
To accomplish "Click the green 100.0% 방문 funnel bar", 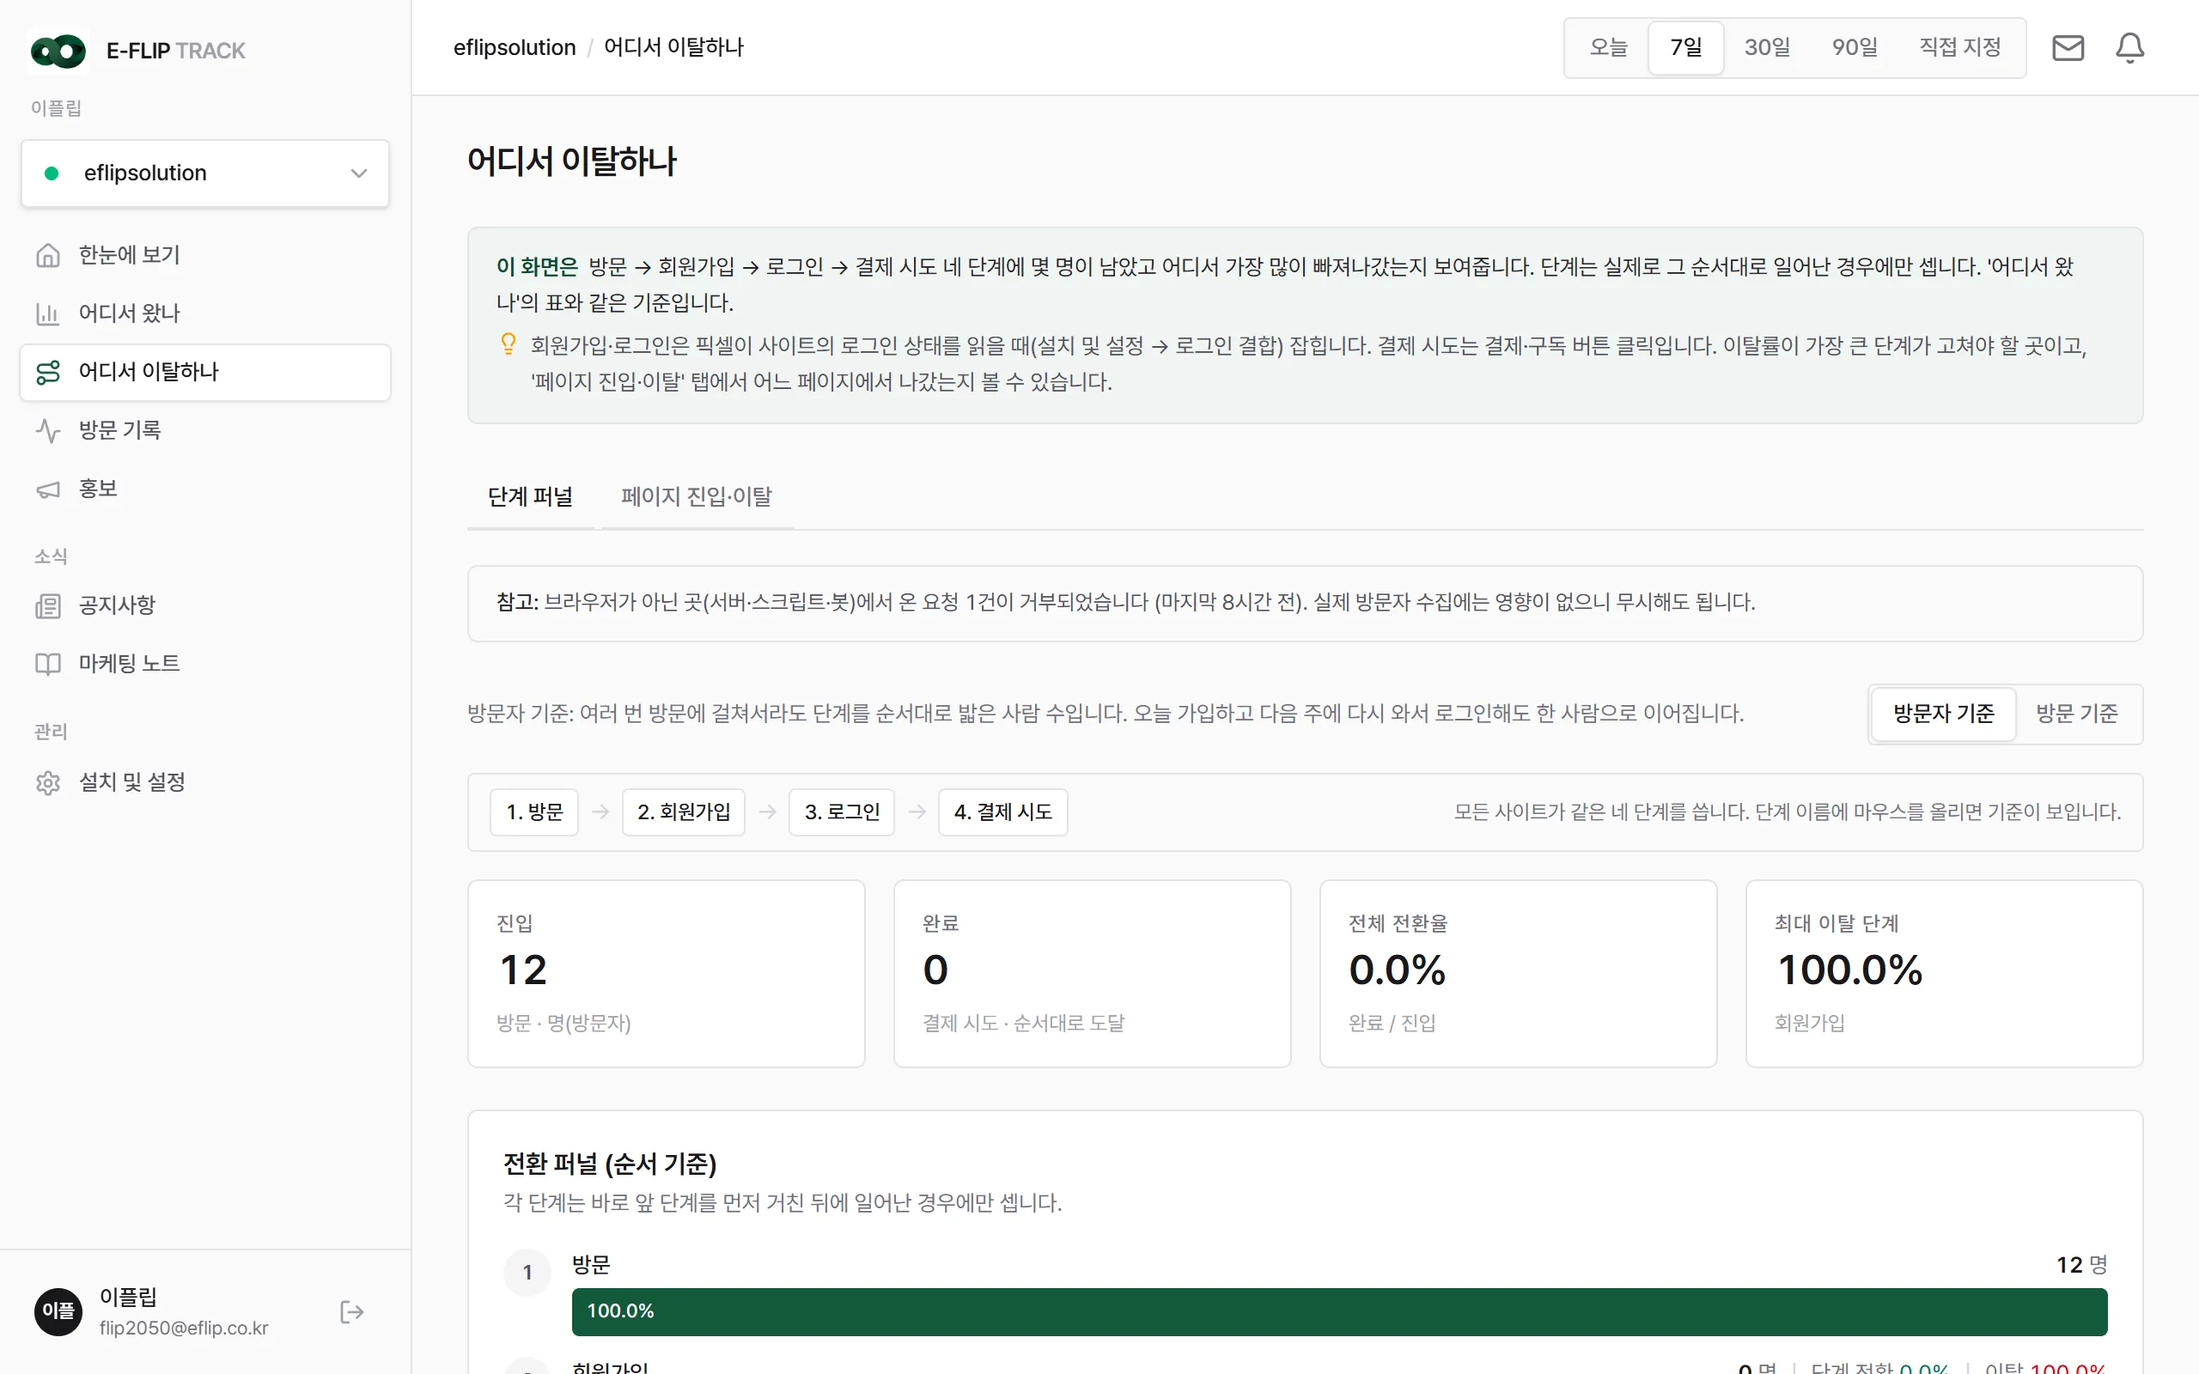I will (1339, 1311).
